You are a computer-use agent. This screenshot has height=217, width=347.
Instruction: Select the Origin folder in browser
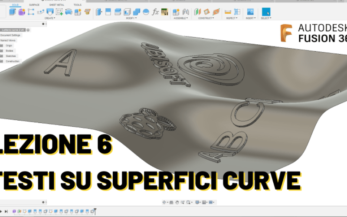9,46
